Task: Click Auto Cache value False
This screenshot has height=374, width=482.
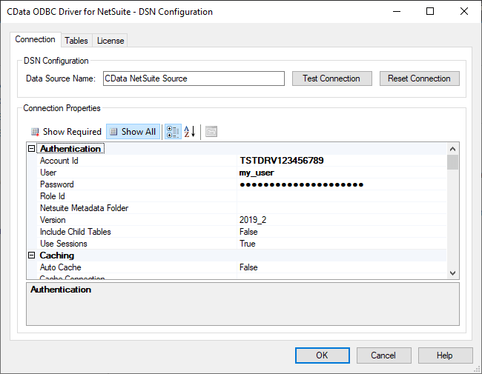Action: pos(248,267)
